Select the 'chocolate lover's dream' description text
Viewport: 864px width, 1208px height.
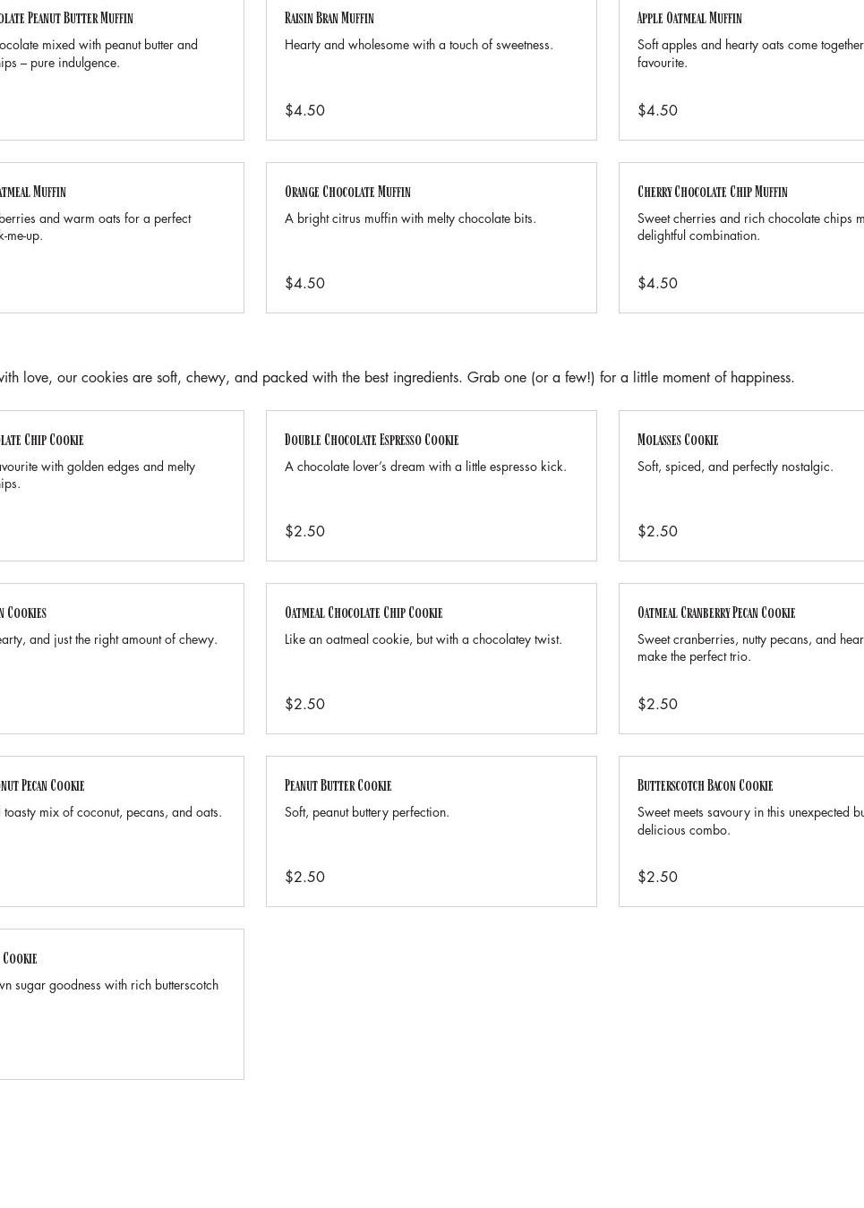(x=425, y=467)
